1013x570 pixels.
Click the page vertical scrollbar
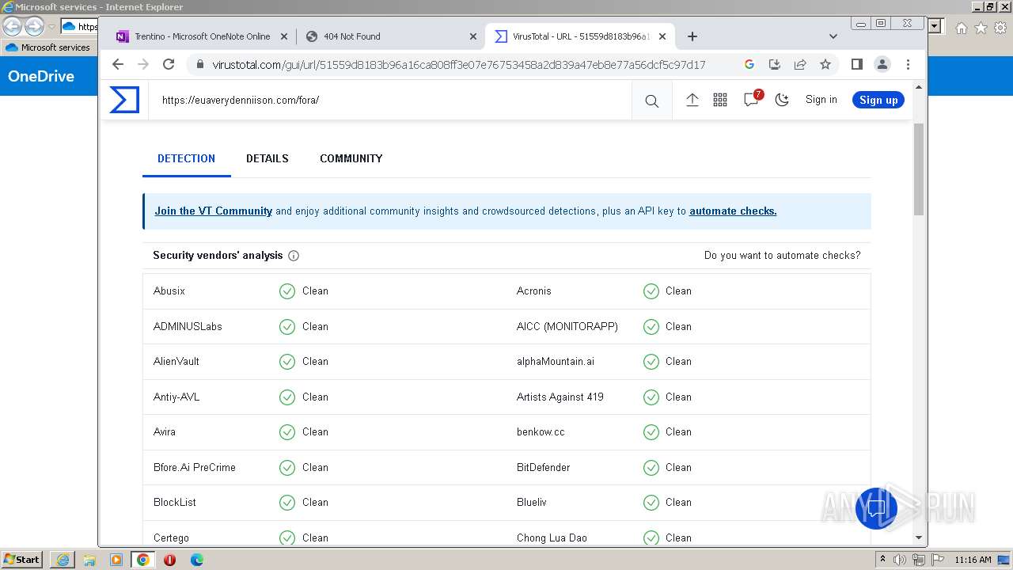[x=919, y=169]
